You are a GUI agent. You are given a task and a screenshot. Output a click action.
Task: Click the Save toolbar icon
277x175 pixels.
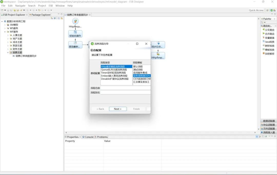click(8, 10)
